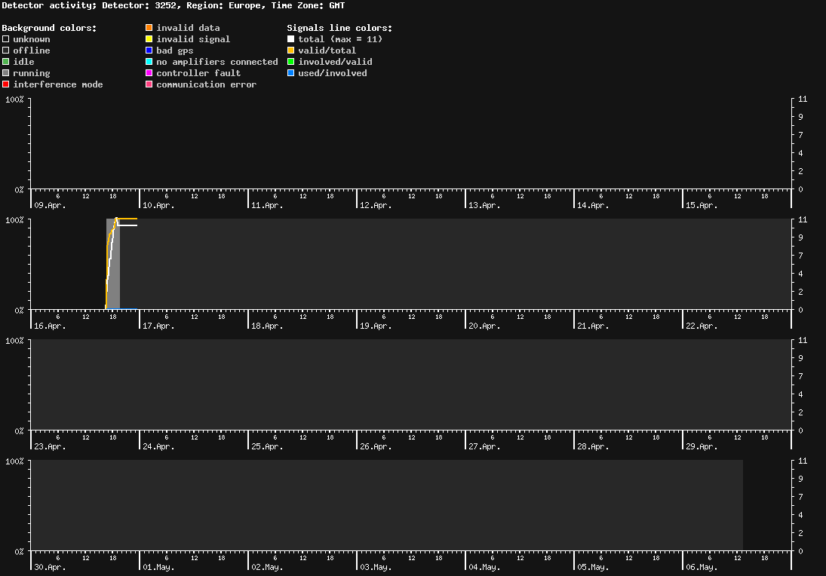This screenshot has height=576, width=826.
Task: Click the '06.May.' date label
Action: 702,567
